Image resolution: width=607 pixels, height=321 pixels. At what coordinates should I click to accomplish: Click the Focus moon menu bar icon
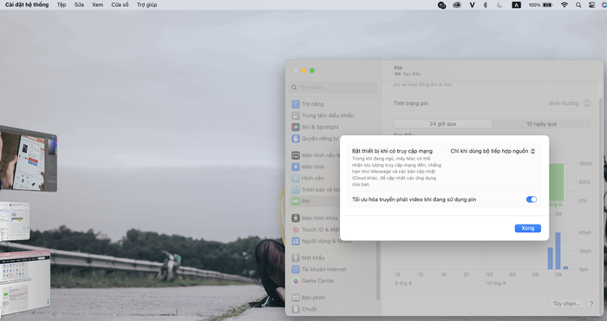[499, 5]
